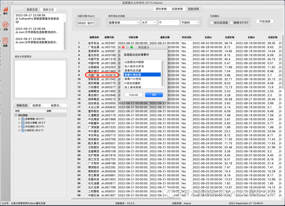Click row number 20 header
The image size is (285, 206).
(x=79, y=119)
